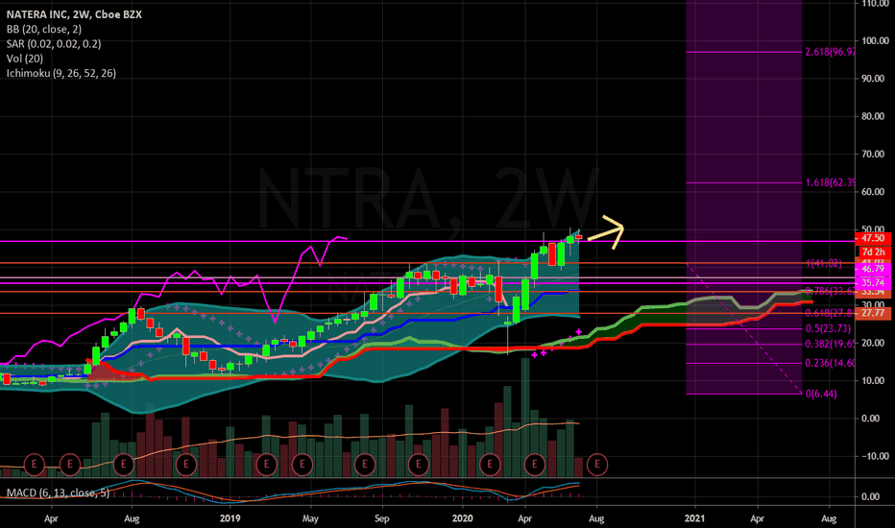
Task: Click 2020 on the time axis
Action: 462,518
